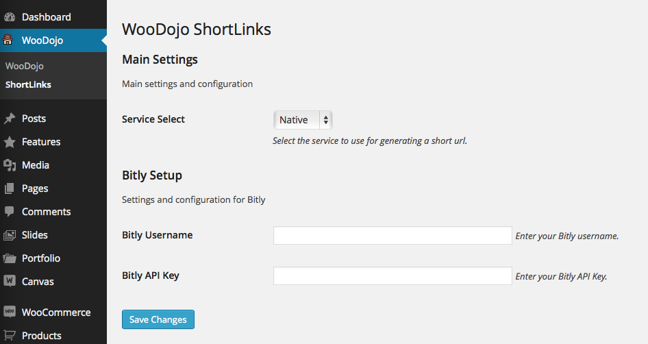Click the Features star icon
The image size is (648, 344).
(x=10, y=142)
